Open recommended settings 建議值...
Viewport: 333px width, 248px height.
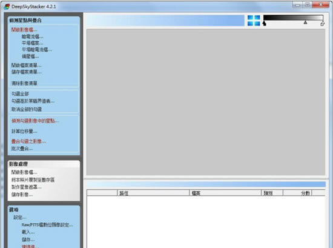(x=30, y=246)
